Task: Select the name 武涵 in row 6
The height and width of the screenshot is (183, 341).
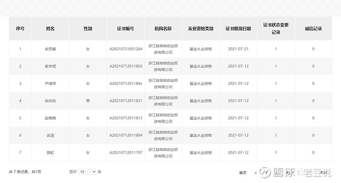Action: point(50,135)
